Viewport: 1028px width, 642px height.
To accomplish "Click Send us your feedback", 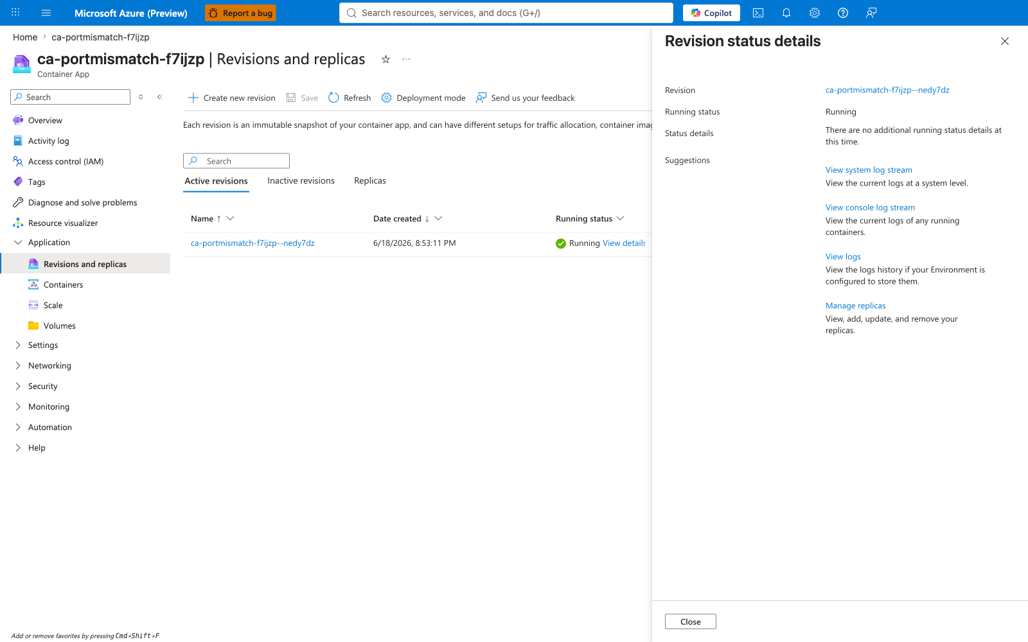I will tap(526, 98).
